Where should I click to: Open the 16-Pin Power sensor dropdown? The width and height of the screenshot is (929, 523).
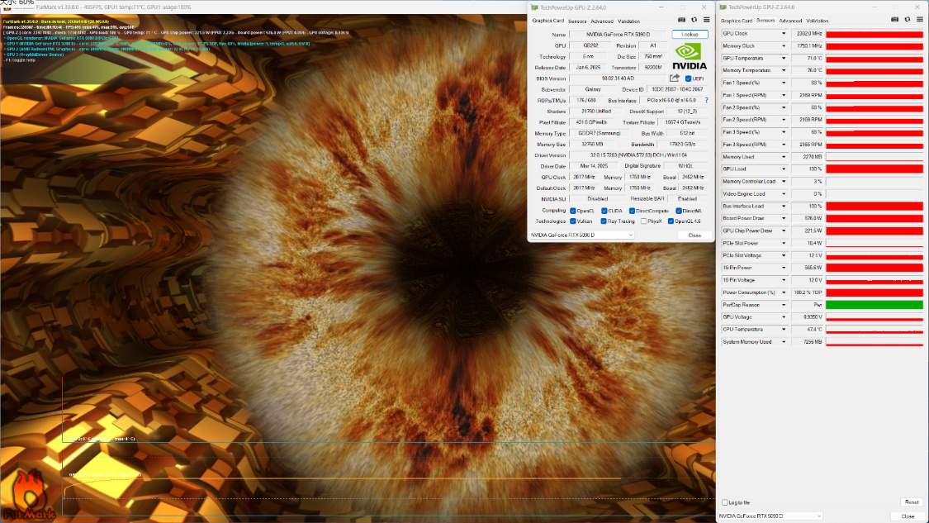click(x=784, y=268)
